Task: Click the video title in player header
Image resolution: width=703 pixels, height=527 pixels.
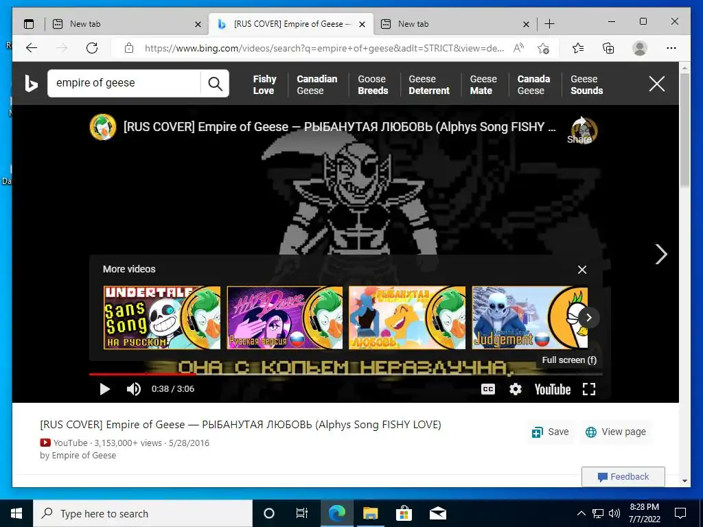Action: (x=339, y=127)
